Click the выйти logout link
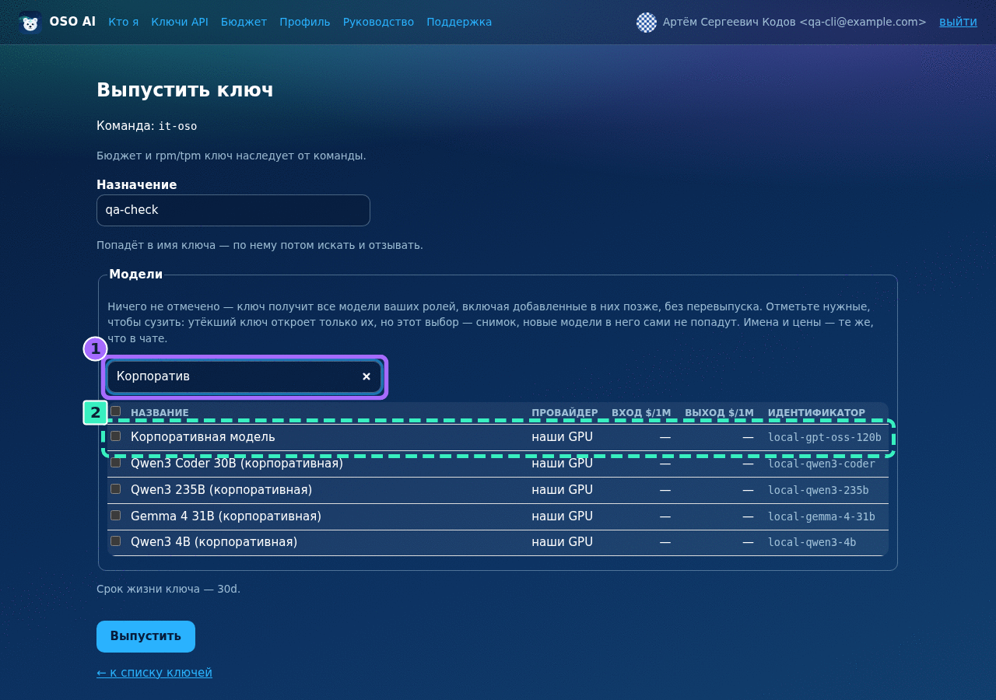 tap(958, 22)
